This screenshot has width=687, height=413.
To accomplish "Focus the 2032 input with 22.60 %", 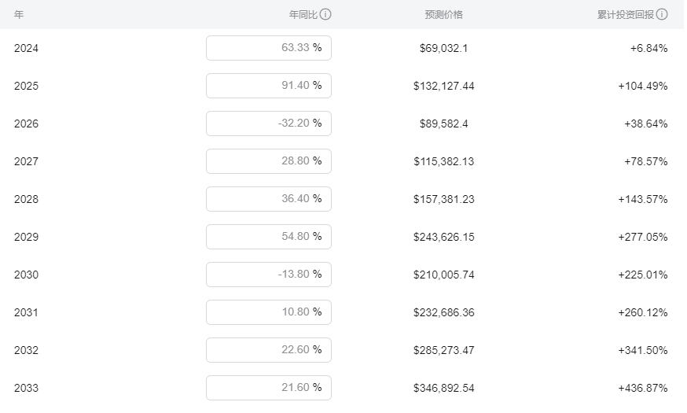I will (x=269, y=349).
